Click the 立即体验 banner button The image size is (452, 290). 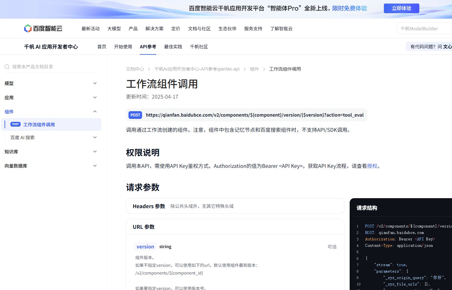point(401,8)
